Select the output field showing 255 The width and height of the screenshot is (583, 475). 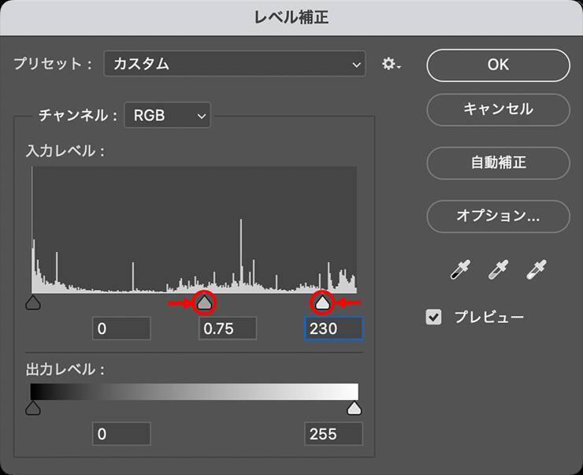[x=333, y=433]
